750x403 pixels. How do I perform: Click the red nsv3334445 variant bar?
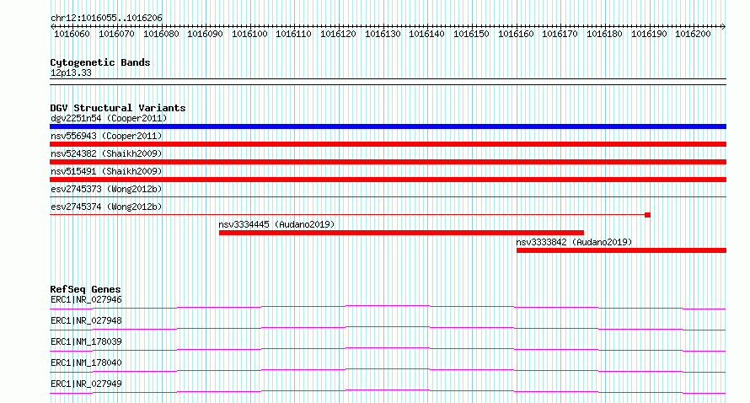401,233
